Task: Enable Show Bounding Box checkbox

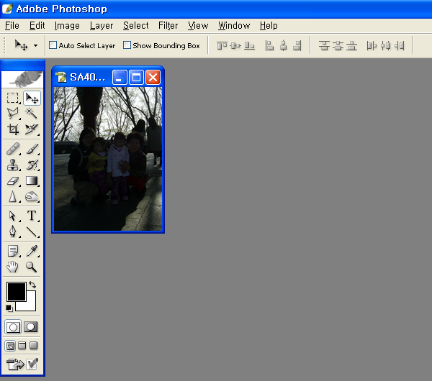Action: [x=127, y=45]
